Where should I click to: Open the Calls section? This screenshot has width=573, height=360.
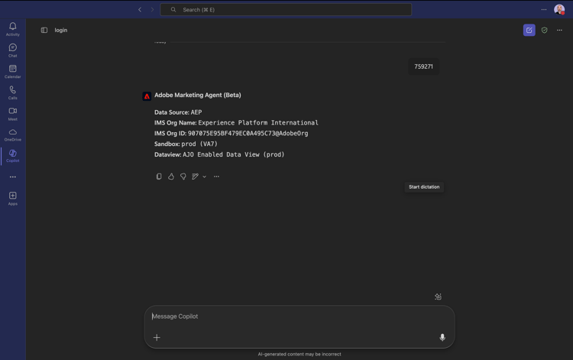click(13, 92)
